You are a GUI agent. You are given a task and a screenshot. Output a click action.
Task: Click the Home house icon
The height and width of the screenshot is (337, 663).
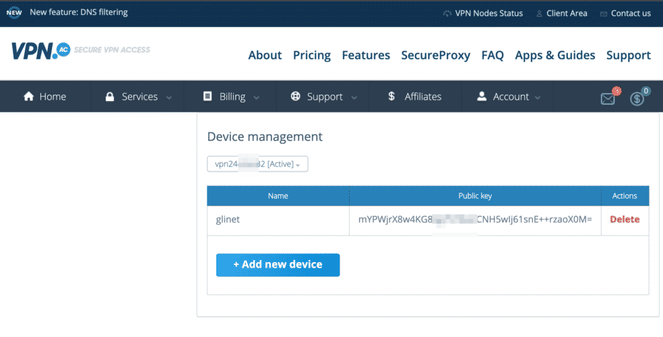click(28, 96)
